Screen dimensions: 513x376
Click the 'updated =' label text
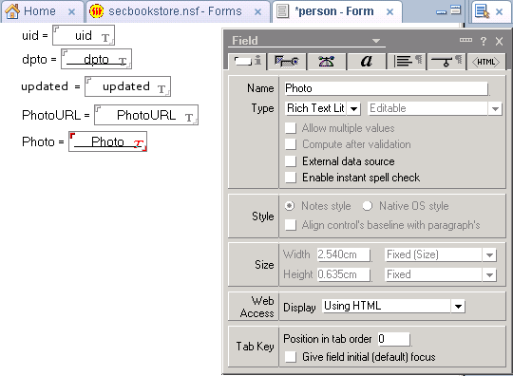click(50, 86)
